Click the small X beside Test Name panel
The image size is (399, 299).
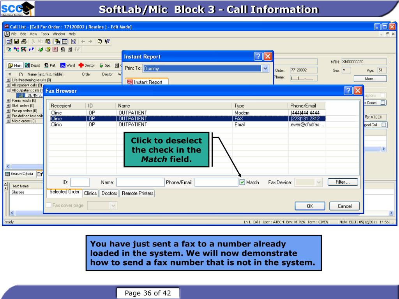point(6,184)
